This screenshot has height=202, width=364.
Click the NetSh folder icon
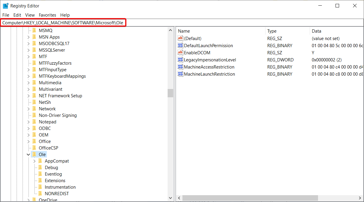point(34,102)
